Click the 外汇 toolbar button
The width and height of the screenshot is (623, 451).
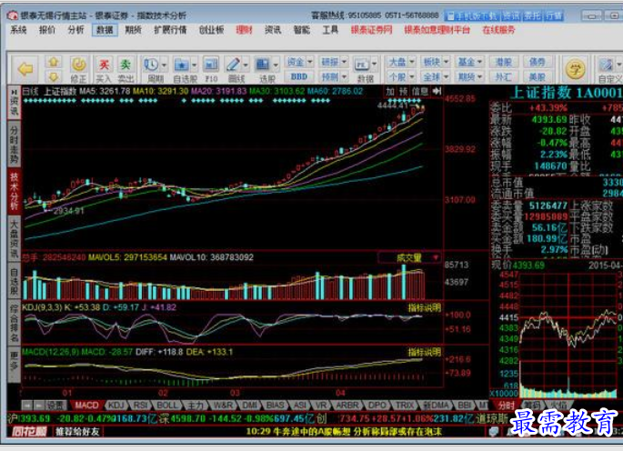point(503,76)
